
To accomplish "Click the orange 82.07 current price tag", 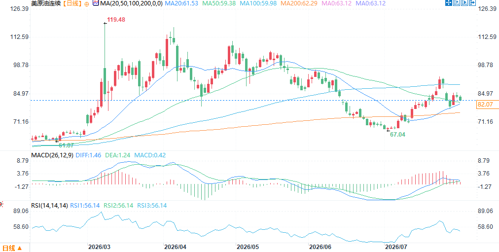I will (x=487, y=104).
